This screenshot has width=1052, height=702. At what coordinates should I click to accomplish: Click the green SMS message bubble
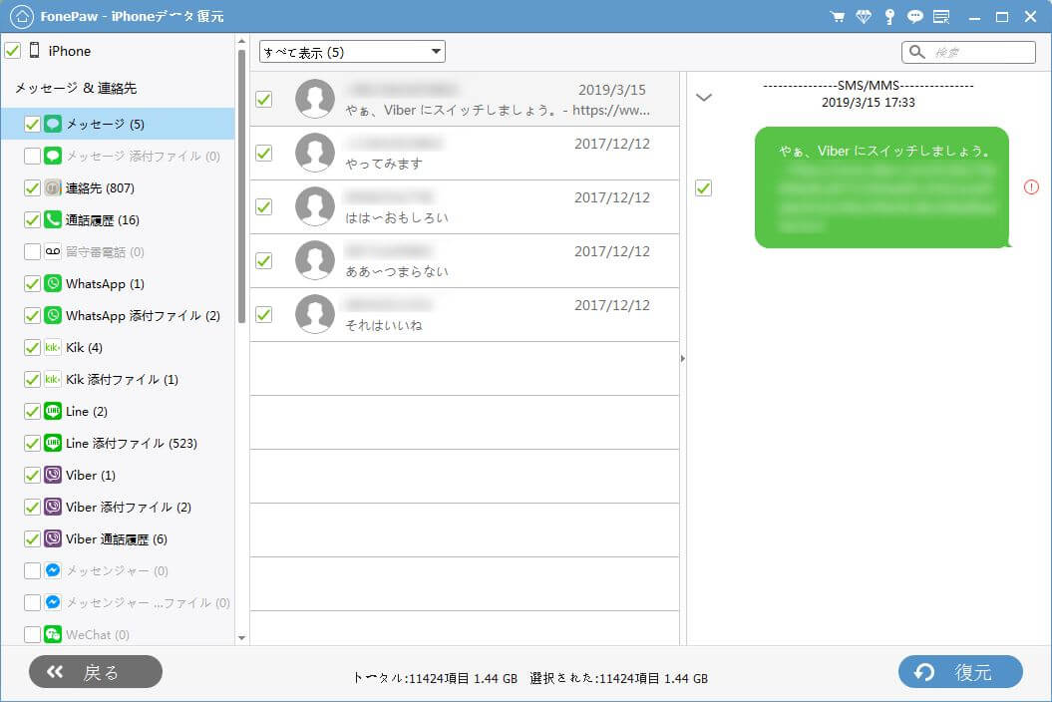click(882, 187)
